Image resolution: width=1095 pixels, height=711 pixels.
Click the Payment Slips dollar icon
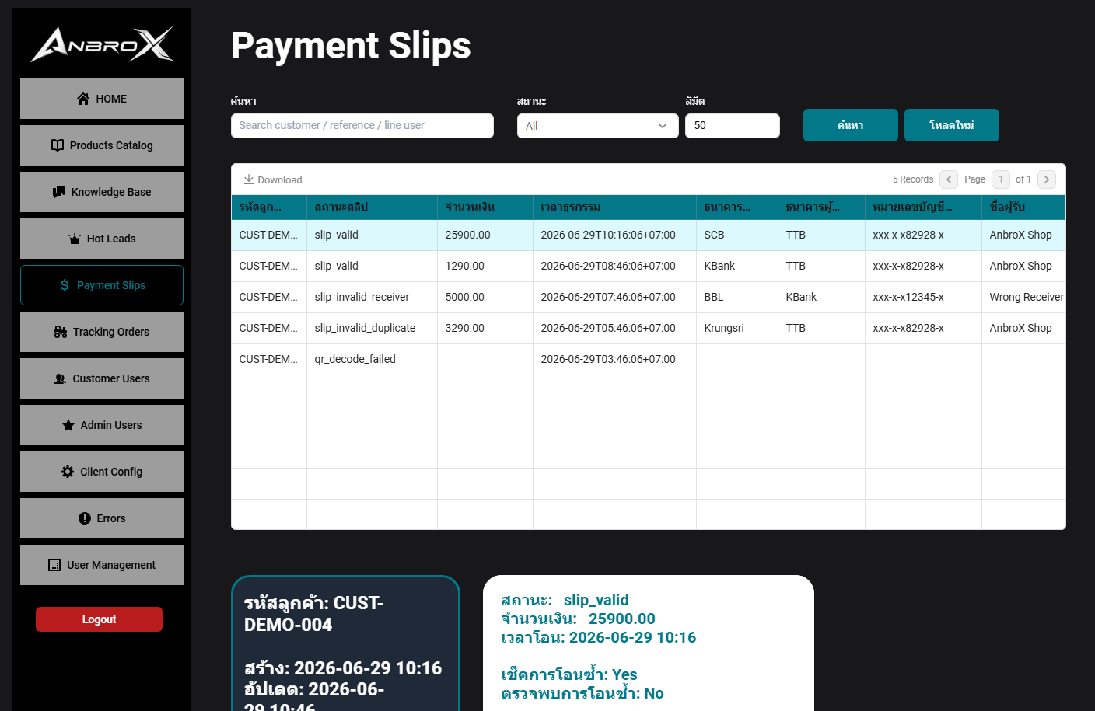pyautogui.click(x=65, y=285)
